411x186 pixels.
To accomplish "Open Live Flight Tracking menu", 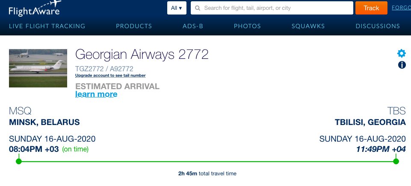I will pyautogui.click(x=47, y=26).
